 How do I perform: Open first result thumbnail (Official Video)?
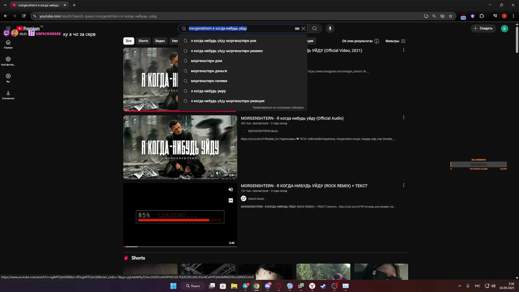click(x=150, y=79)
